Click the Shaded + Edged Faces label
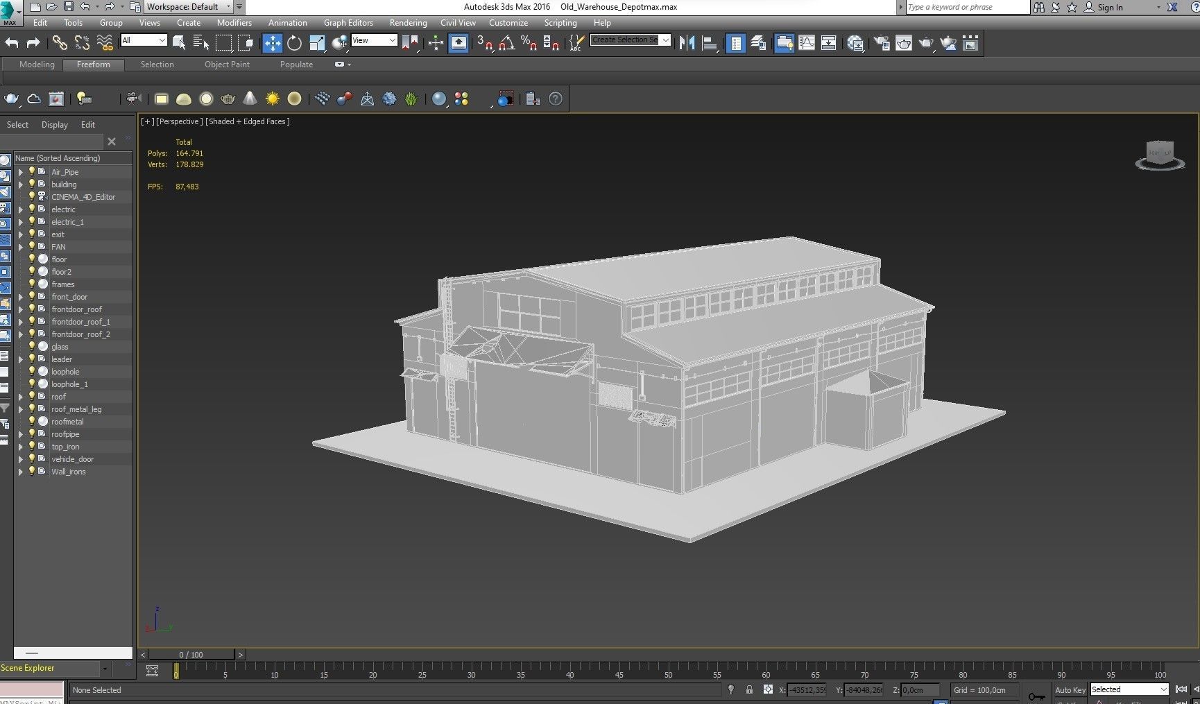The image size is (1200, 704). (248, 121)
